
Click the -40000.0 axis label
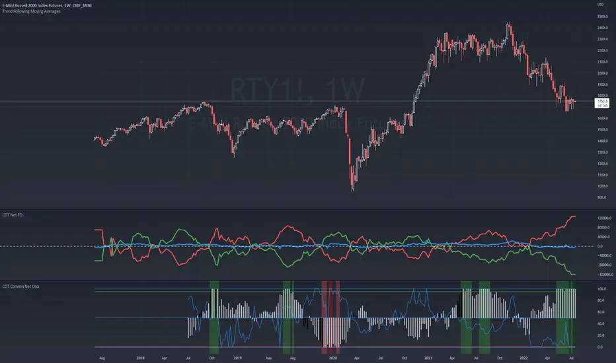[x=604, y=255]
